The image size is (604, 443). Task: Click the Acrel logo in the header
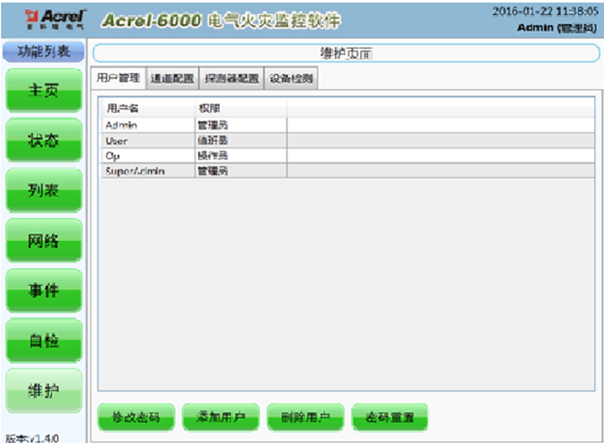coord(56,18)
